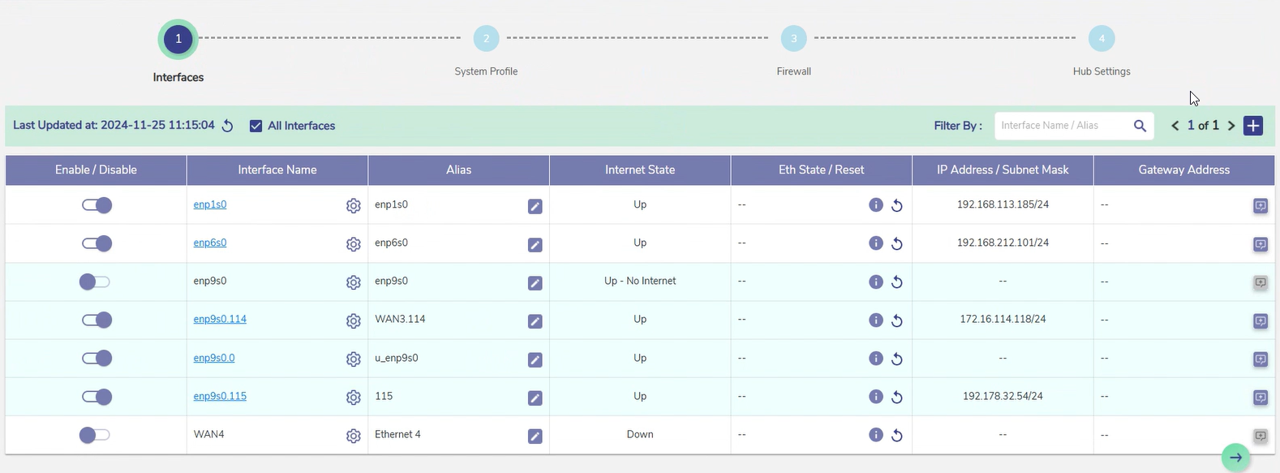1280x473 pixels.
Task: Focus the Interface Name / Alias filter field
Action: point(1061,126)
